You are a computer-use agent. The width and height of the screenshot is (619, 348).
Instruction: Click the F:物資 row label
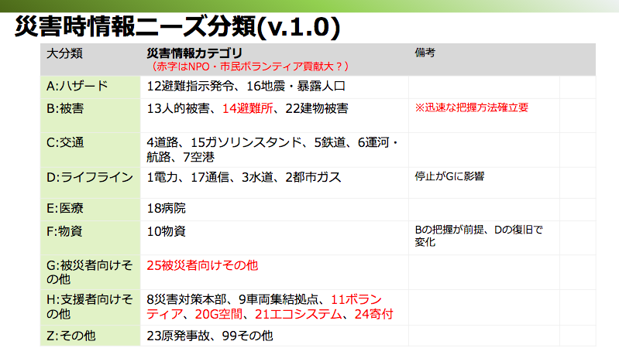(x=64, y=231)
